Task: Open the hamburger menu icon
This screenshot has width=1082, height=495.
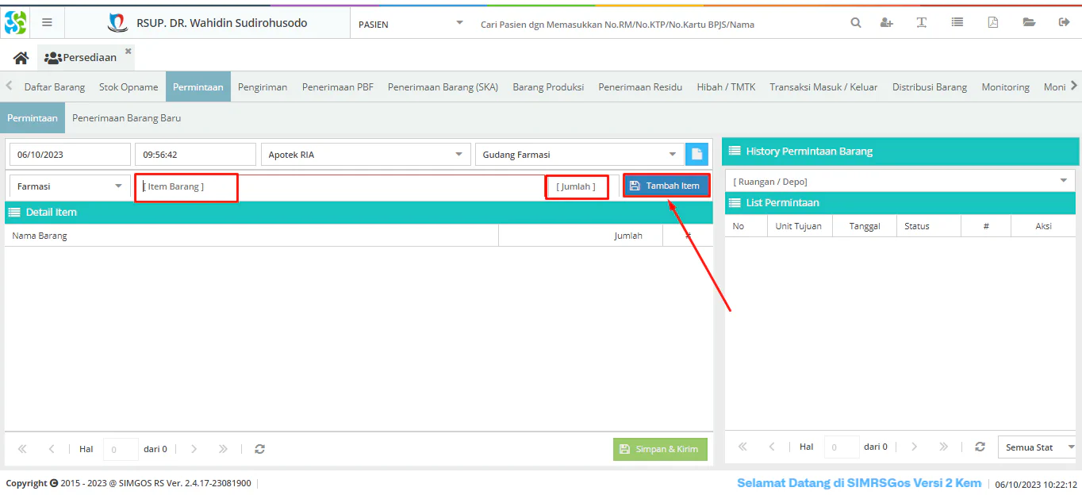Action: (x=48, y=23)
